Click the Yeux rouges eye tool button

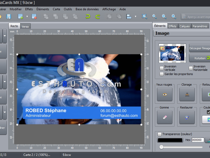coord(165,95)
